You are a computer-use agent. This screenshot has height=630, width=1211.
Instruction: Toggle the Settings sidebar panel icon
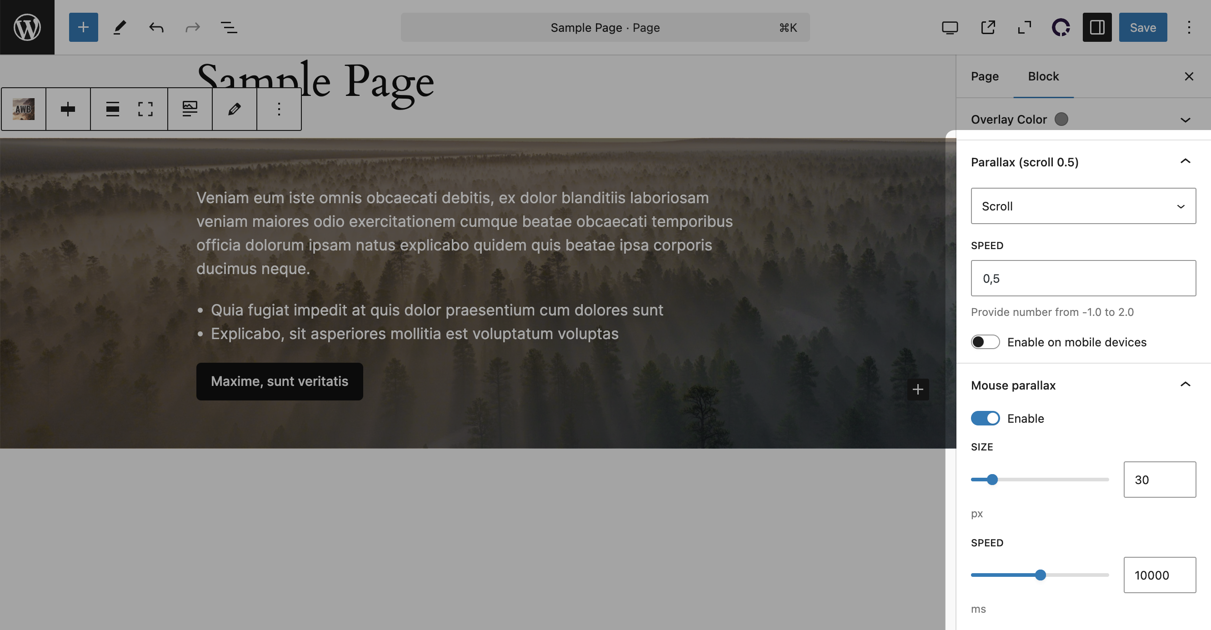[x=1097, y=27]
